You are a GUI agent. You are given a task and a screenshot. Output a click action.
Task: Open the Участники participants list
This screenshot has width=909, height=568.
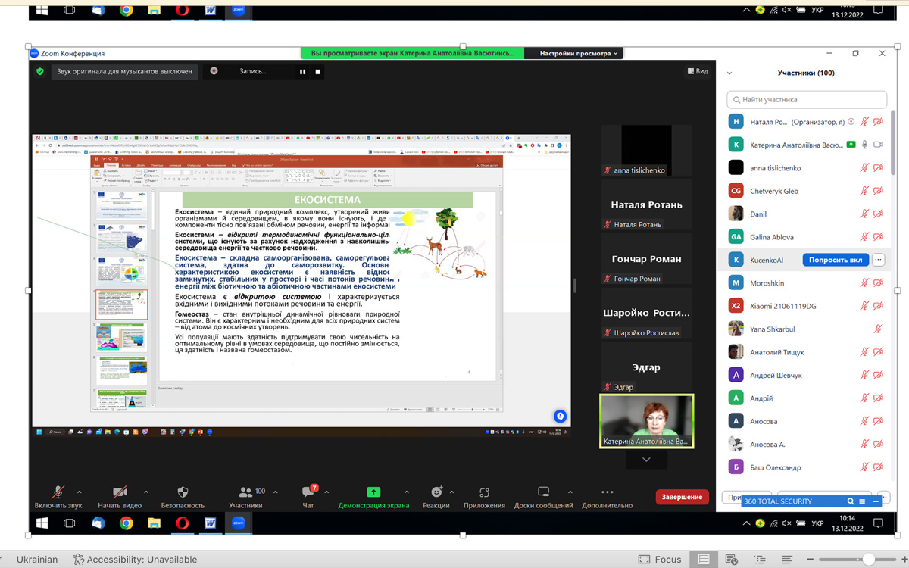pyautogui.click(x=245, y=492)
